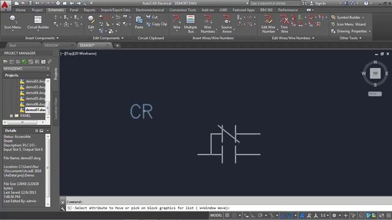This screenshot has width=392, height=220.
Task: Click the Save icon in quick access toolbar
Action: click(30, 3)
